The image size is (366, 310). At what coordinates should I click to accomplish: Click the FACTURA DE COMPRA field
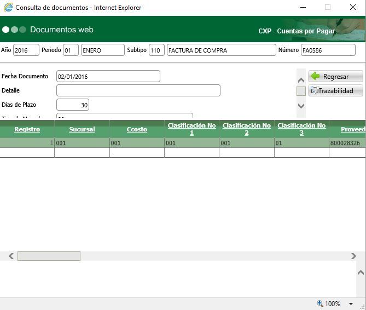pos(221,50)
